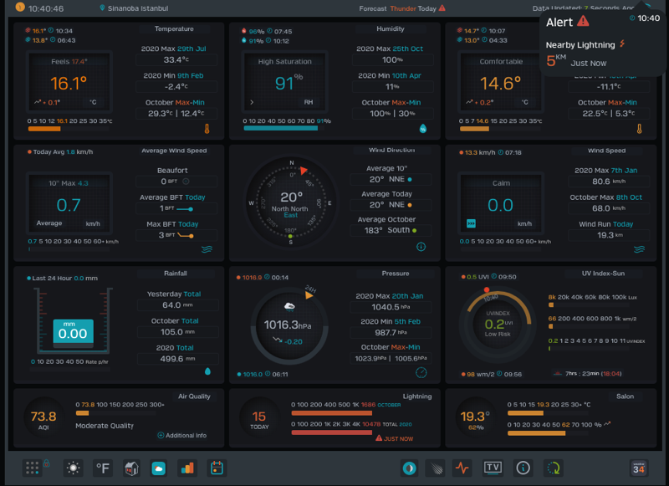Click the droplet percent icon in Humidity panel

[x=423, y=129]
